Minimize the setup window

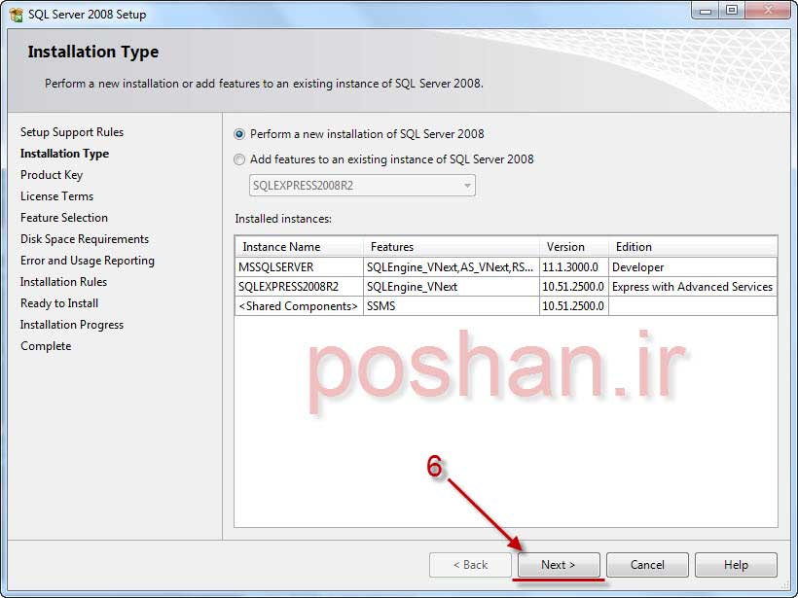[706, 11]
